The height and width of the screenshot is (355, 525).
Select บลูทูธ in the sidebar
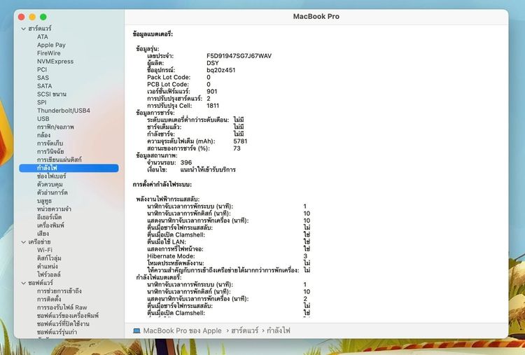click(x=44, y=201)
